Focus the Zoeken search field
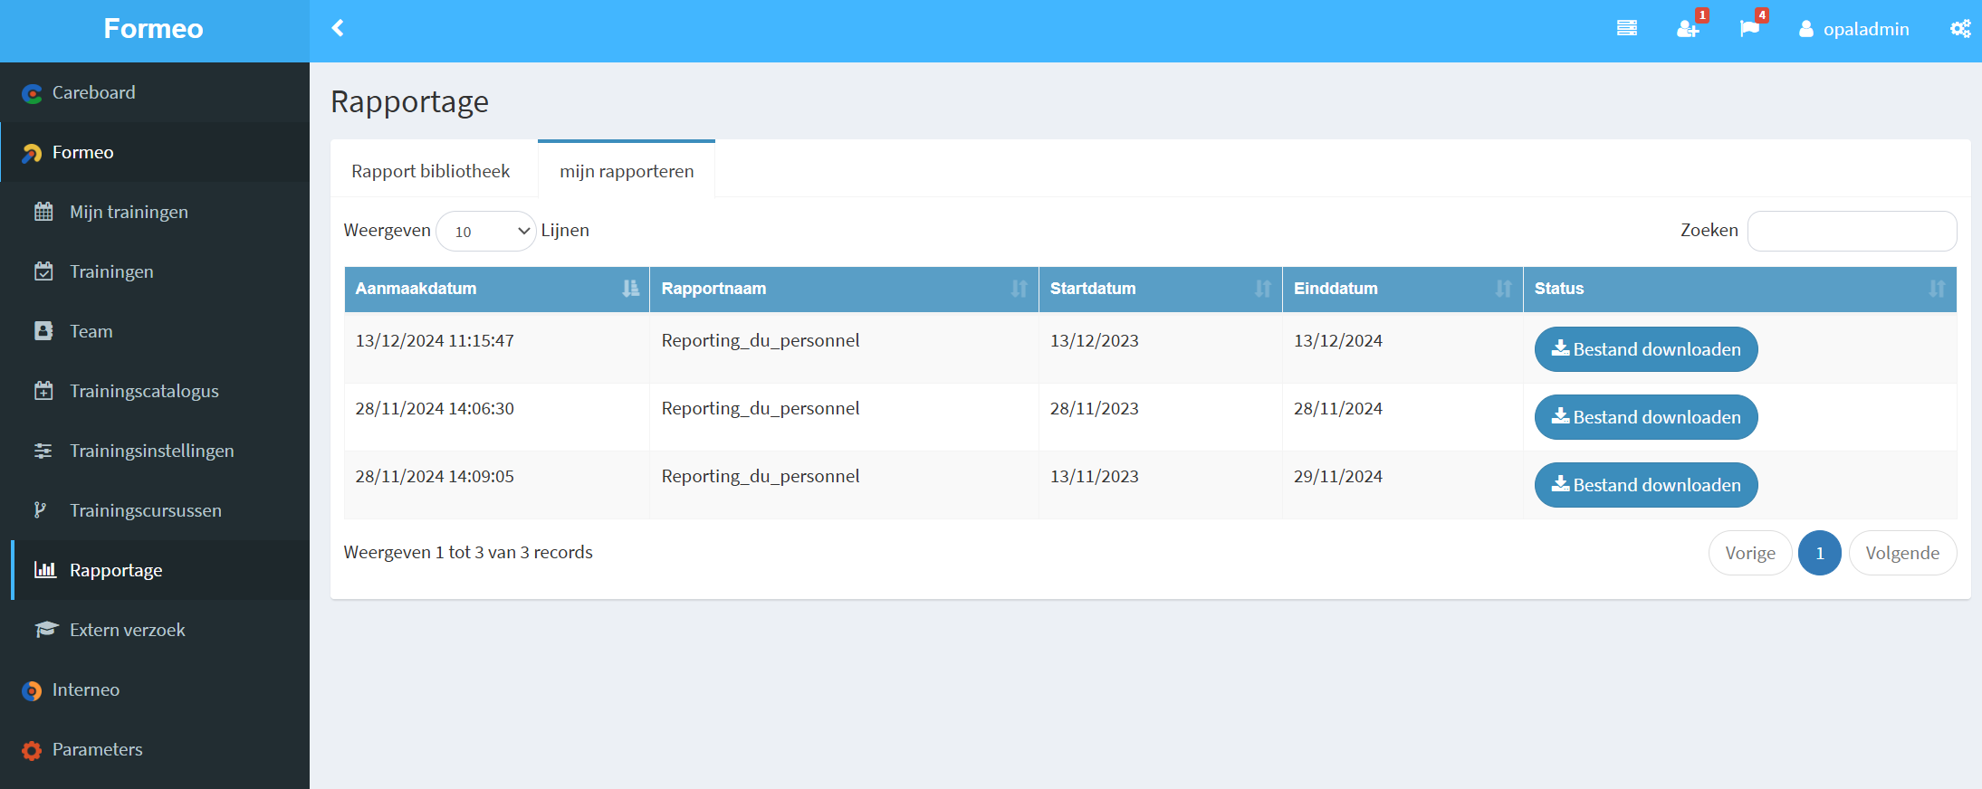The height and width of the screenshot is (789, 1982). [x=1852, y=231]
